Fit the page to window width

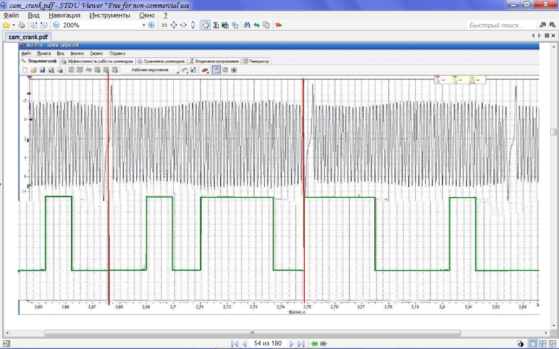tap(183, 25)
